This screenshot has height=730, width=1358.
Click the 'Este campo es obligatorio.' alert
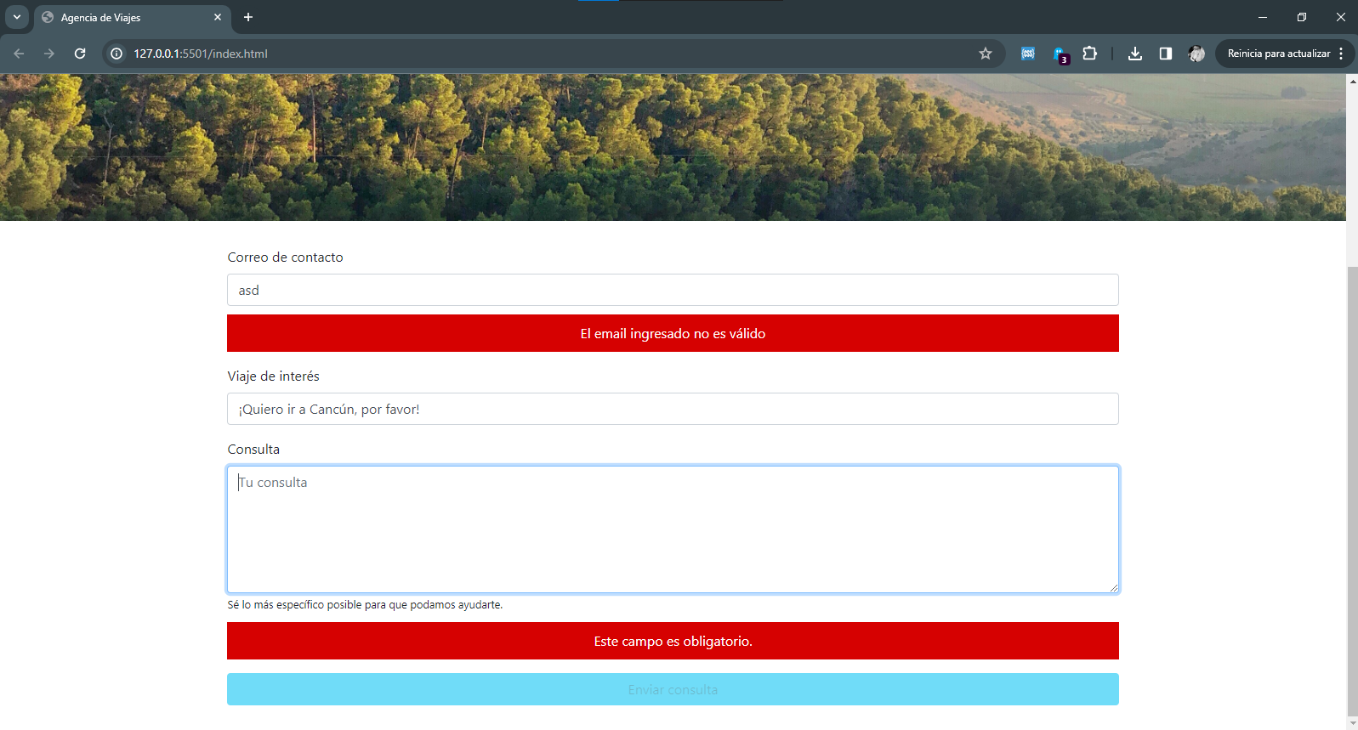(673, 641)
